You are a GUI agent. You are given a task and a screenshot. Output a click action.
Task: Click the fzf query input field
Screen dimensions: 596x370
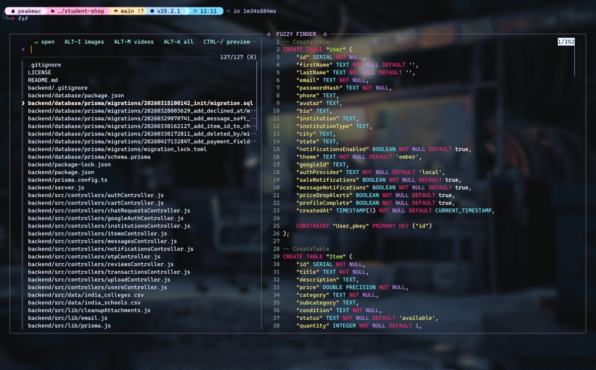[143, 50]
